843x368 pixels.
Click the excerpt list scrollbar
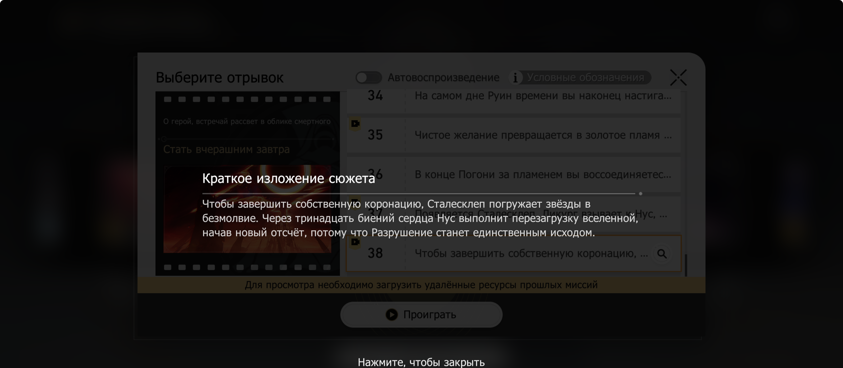point(686,265)
